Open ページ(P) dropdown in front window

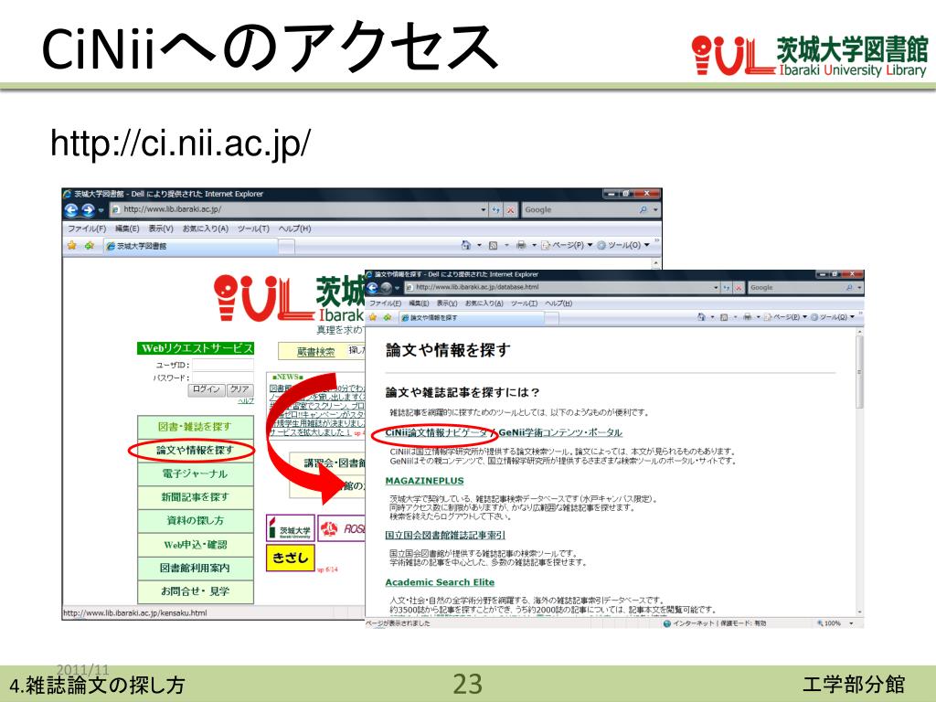click(785, 317)
